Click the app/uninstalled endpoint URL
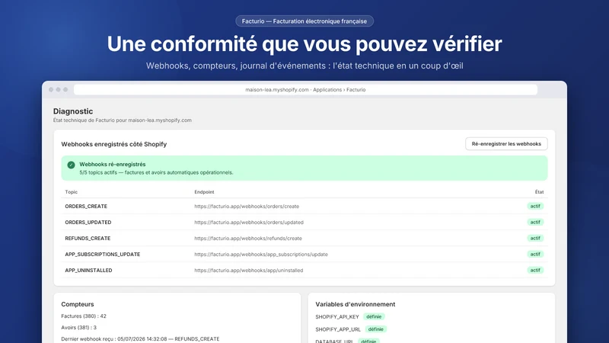 tap(249, 271)
